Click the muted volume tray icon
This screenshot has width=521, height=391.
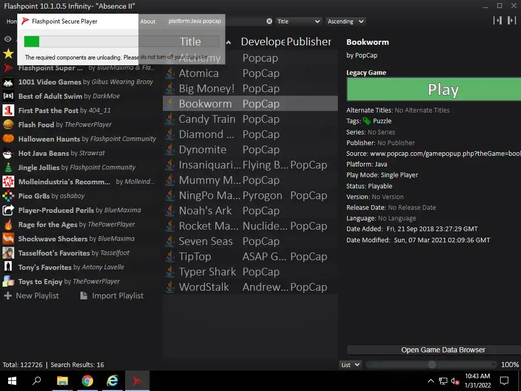pyautogui.click(x=455, y=381)
